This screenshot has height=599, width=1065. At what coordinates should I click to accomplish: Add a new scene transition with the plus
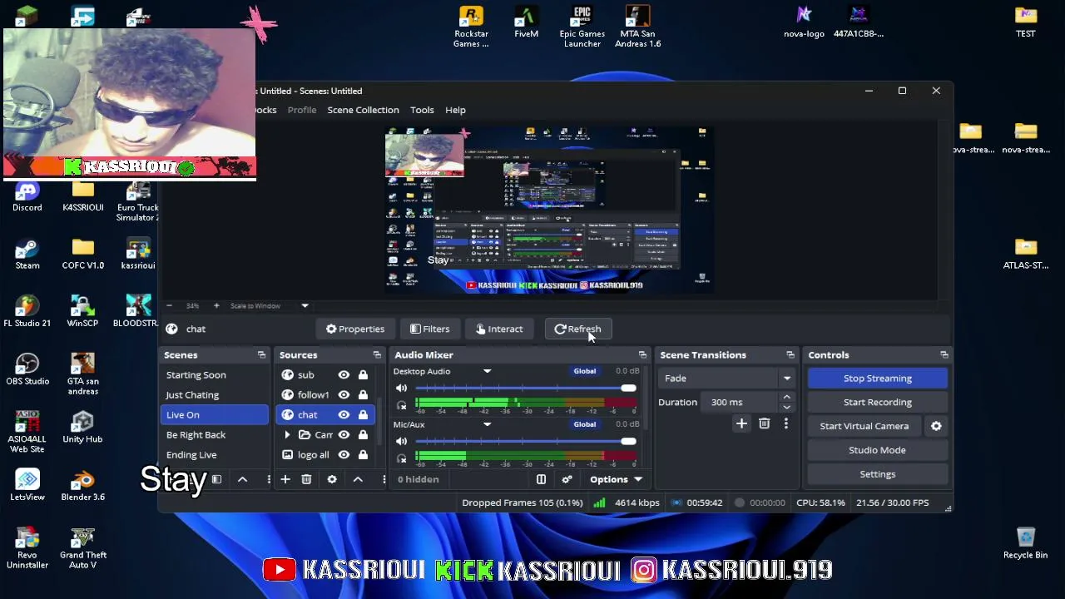741,424
